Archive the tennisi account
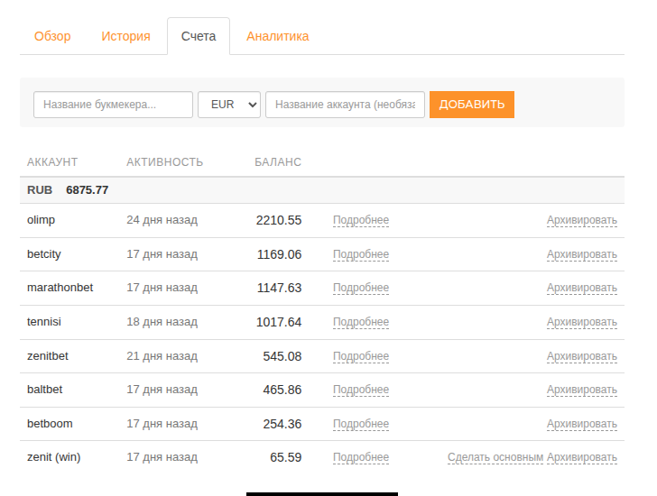The width and height of the screenshot is (657, 496). click(x=581, y=322)
